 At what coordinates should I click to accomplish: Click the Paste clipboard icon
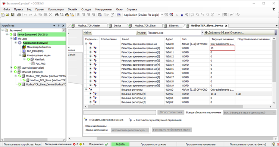pos(46,15)
